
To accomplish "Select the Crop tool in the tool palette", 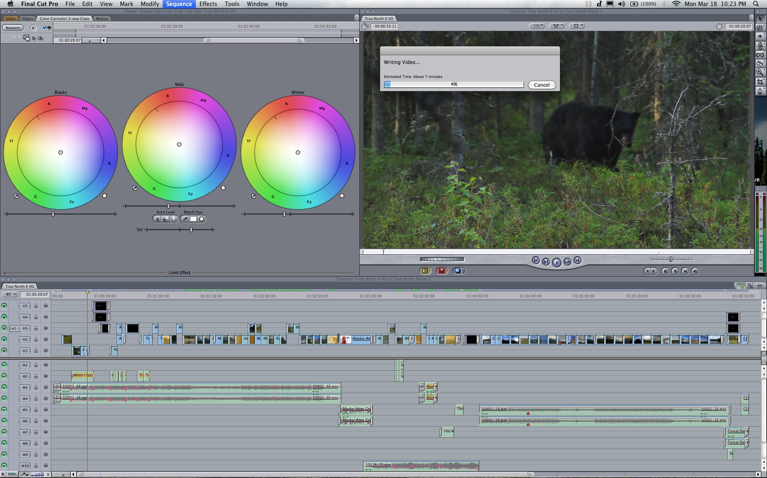I will [x=760, y=82].
